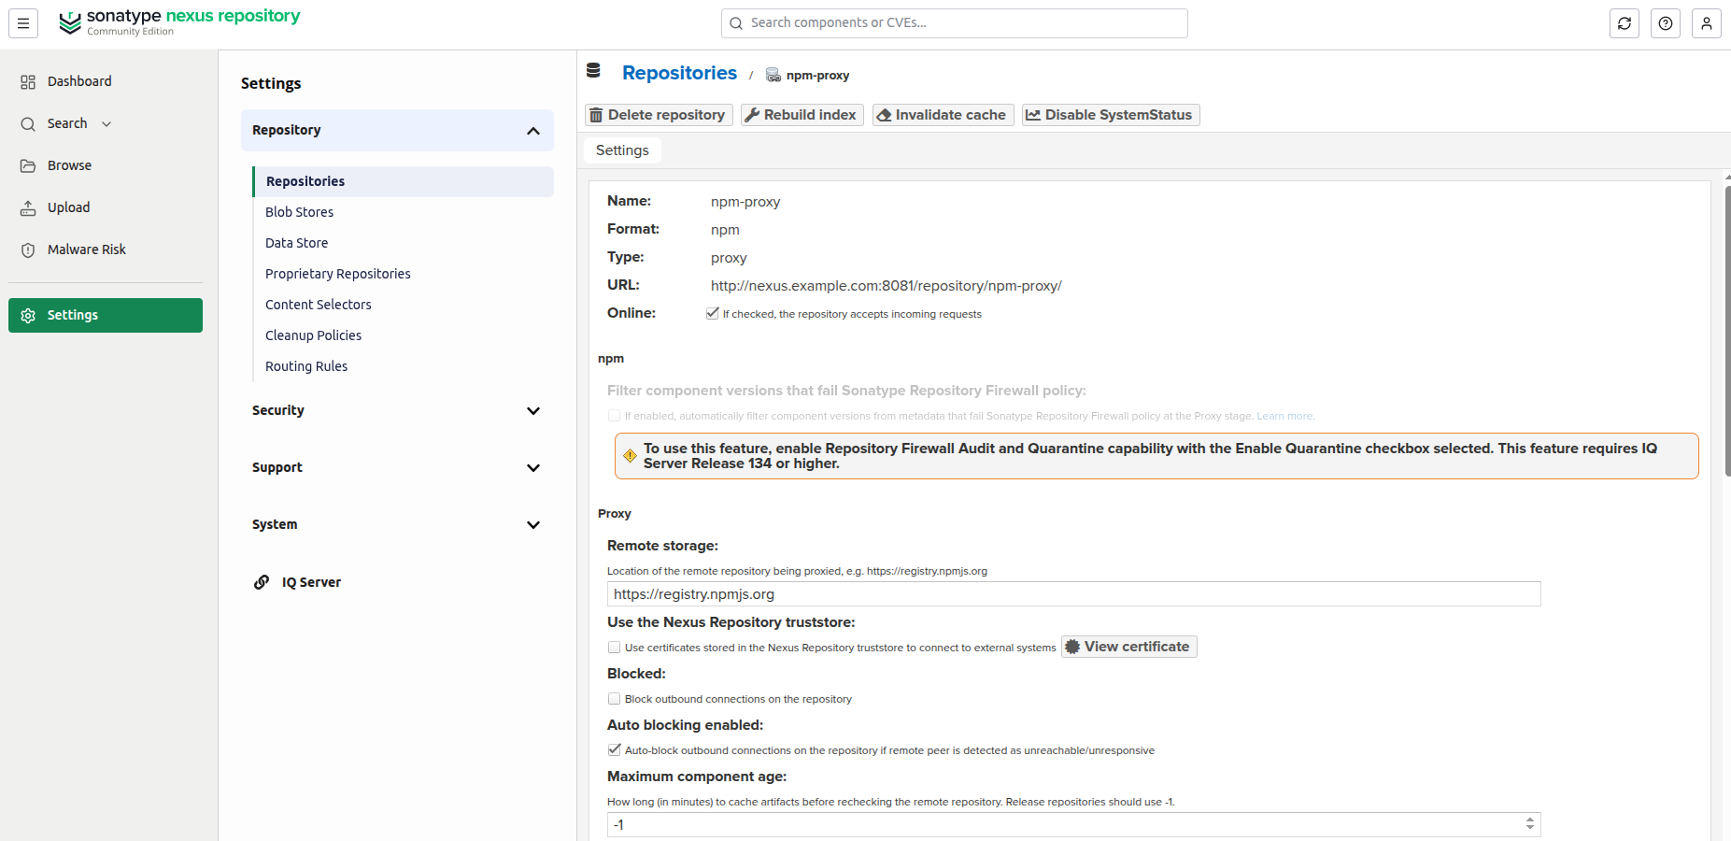Click the Dashboard grid icon
1731x841 pixels.
[x=28, y=82]
